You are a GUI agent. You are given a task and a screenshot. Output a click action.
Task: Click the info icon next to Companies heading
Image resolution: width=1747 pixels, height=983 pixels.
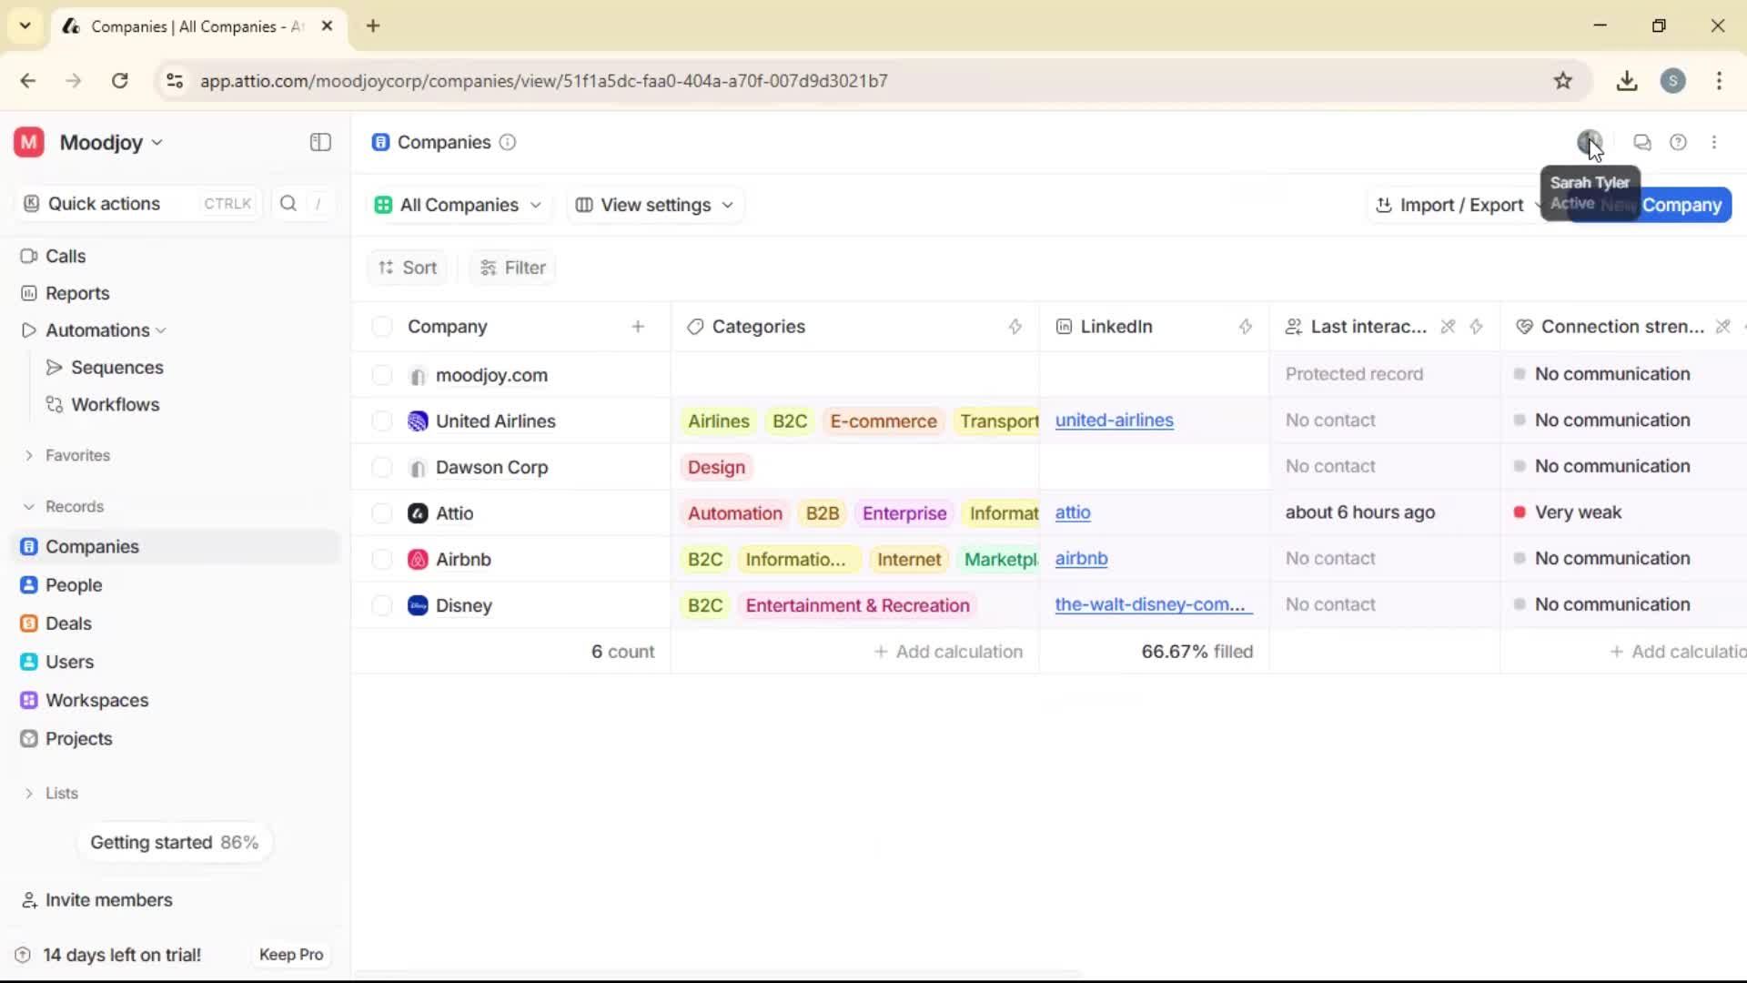point(508,143)
